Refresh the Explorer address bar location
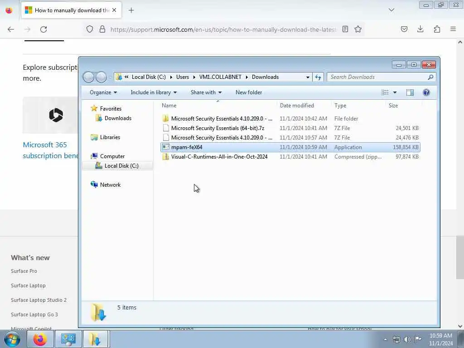The height and width of the screenshot is (348, 464). (318, 77)
